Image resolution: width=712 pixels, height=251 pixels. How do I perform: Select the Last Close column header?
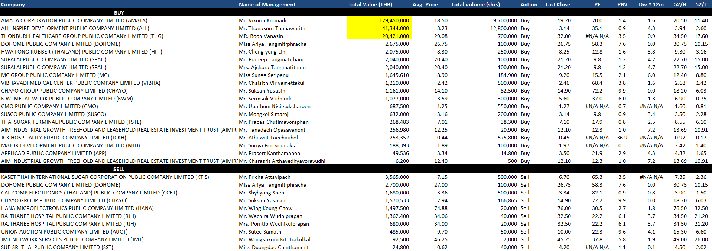click(x=557, y=4)
